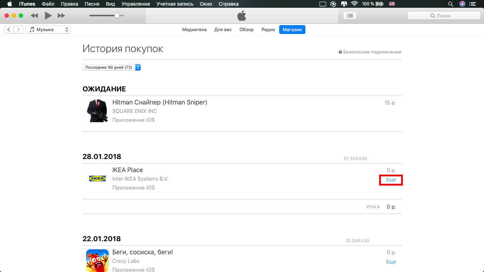Open the Apple menu
This screenshot has height=272, width=484.
click(10, 4)
